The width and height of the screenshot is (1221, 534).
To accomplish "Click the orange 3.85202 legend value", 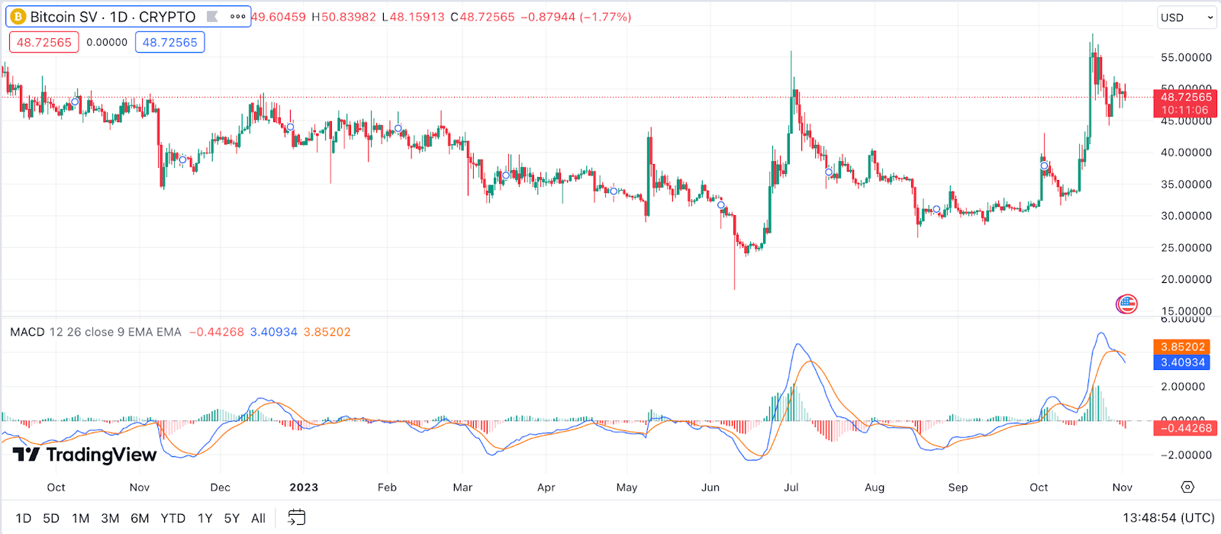I will point(327,332).
